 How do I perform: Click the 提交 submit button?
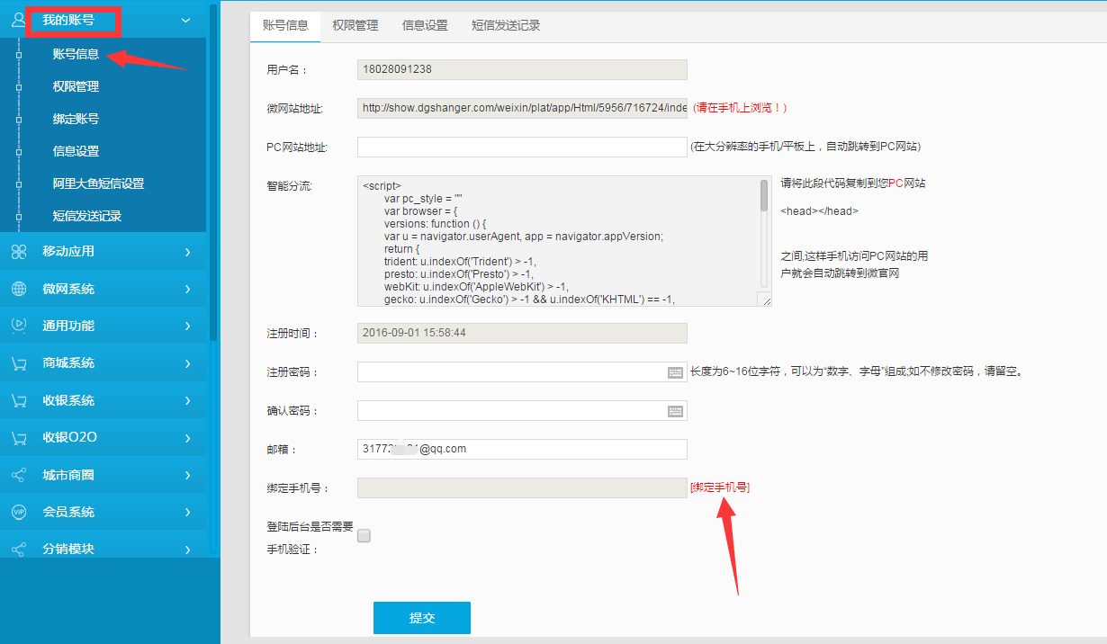421,618
